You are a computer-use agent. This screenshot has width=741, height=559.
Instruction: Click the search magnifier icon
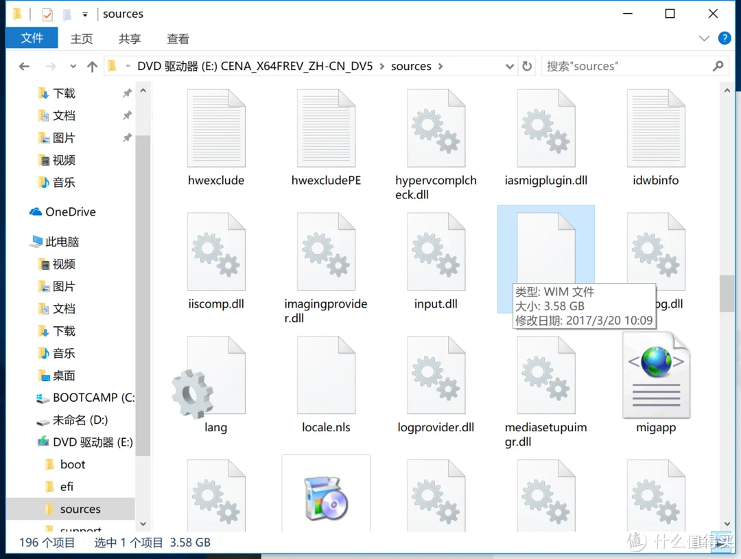pyautogui.click(x=718, y=66)
